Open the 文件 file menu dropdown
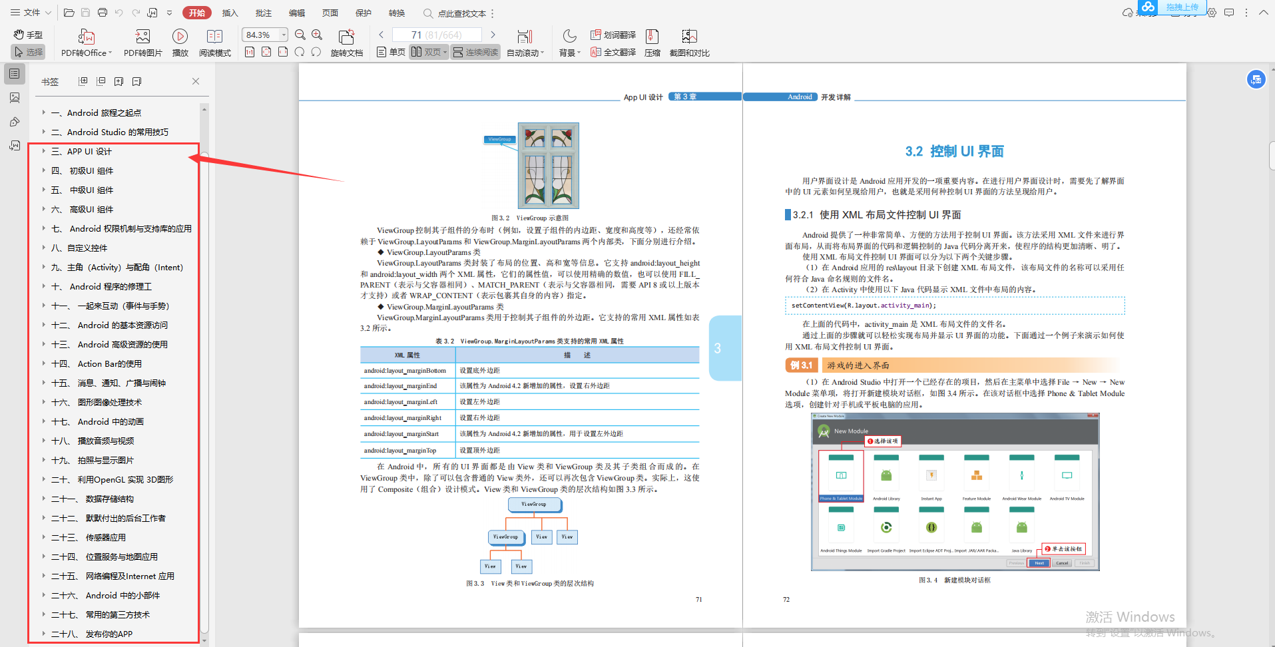This screenshot has width=1275, height=647. (31, 13)
